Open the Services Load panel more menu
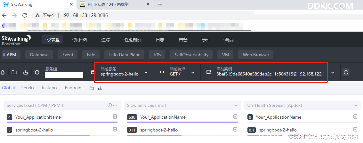Screen dimensions: 363x143 115,105
